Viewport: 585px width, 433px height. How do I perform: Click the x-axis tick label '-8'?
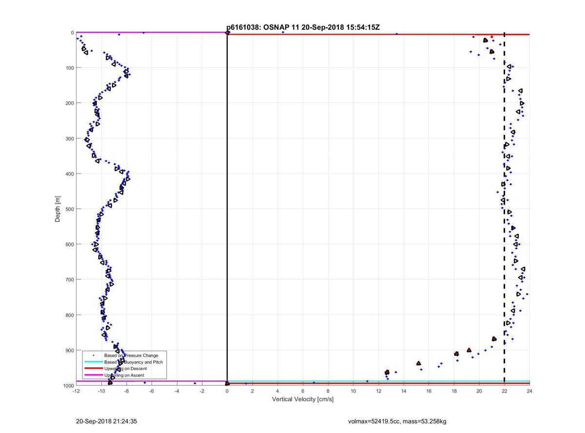coord(126,391)
